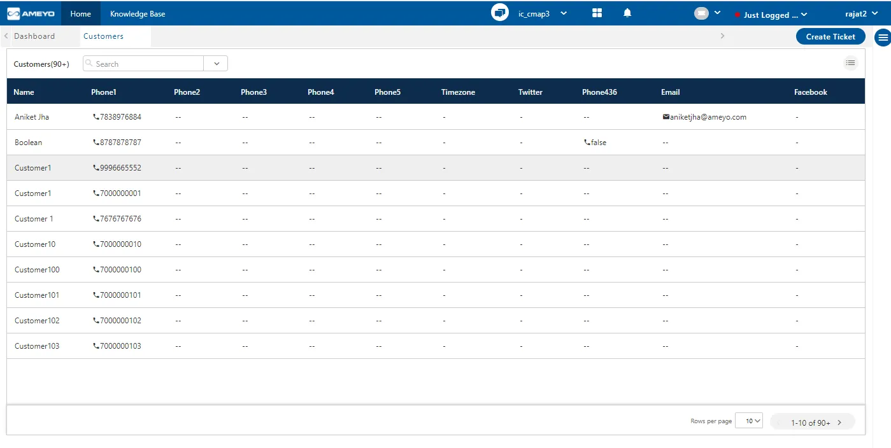Screen dimensions: 891x448
Task: Open the chat conversations icon
Action: [x=500, y=13]
